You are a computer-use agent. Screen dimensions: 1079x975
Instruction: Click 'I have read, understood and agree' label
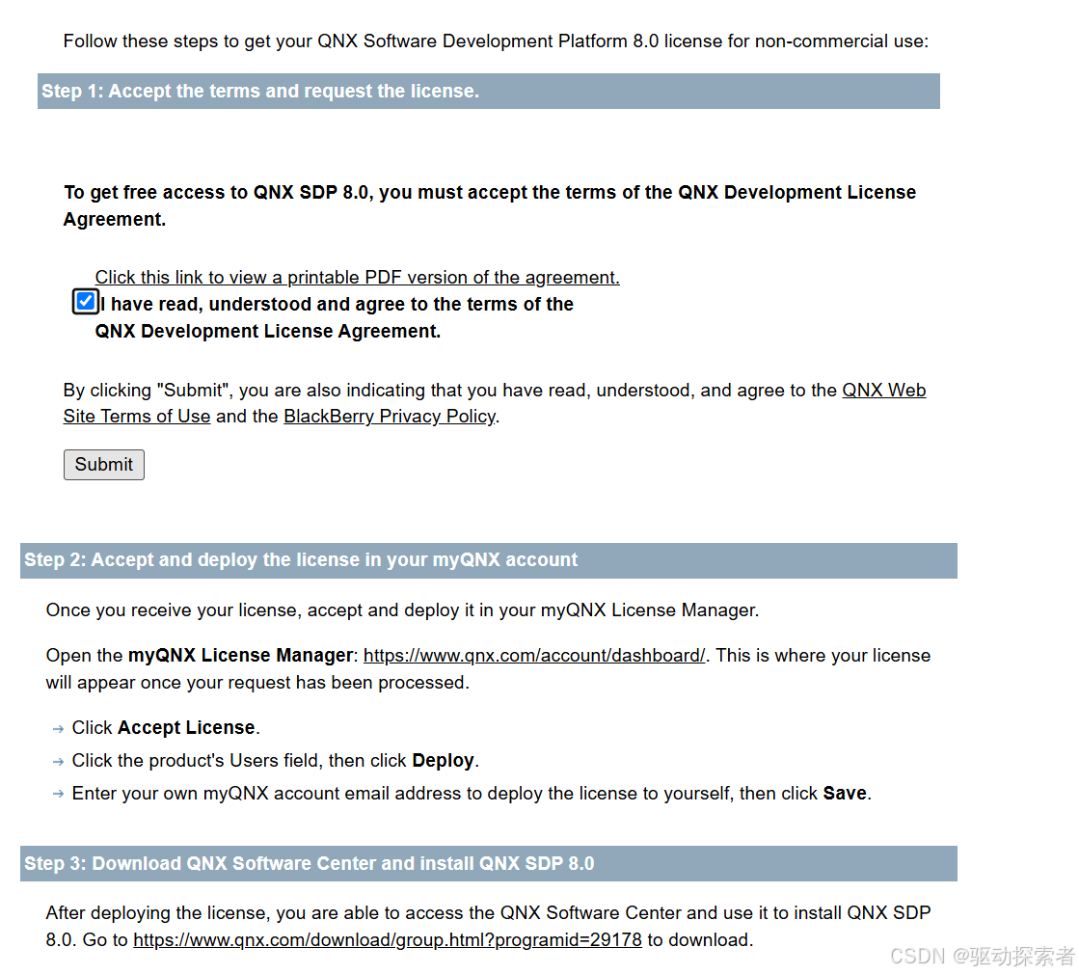(335, 318)
